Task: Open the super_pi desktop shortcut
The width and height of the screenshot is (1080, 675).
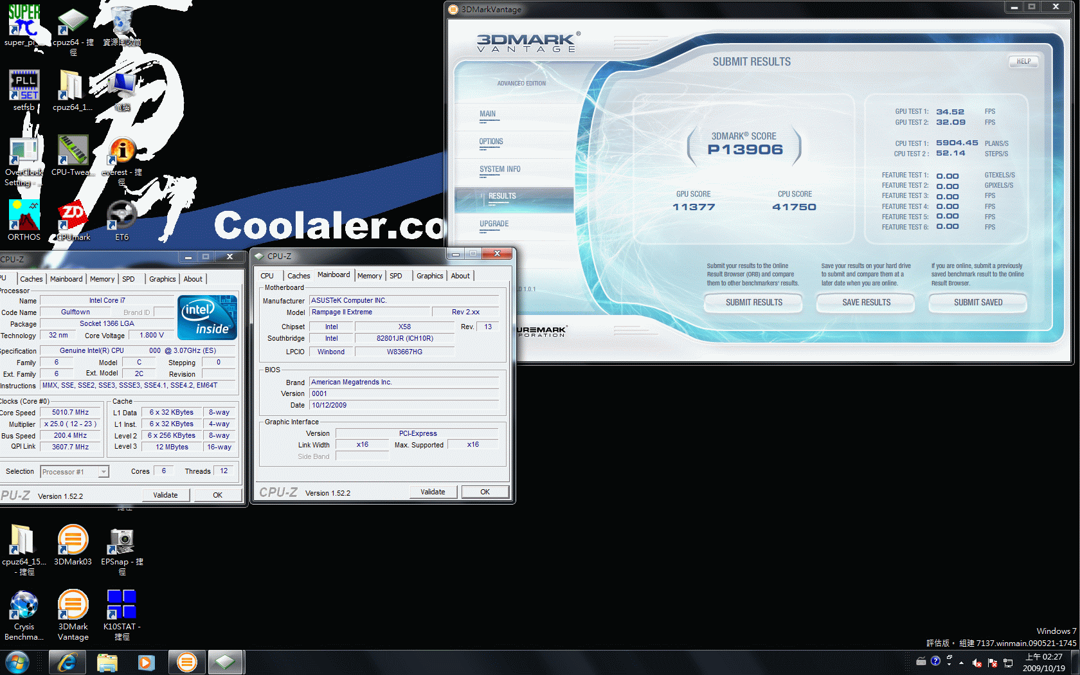Action: click(24, 26)
